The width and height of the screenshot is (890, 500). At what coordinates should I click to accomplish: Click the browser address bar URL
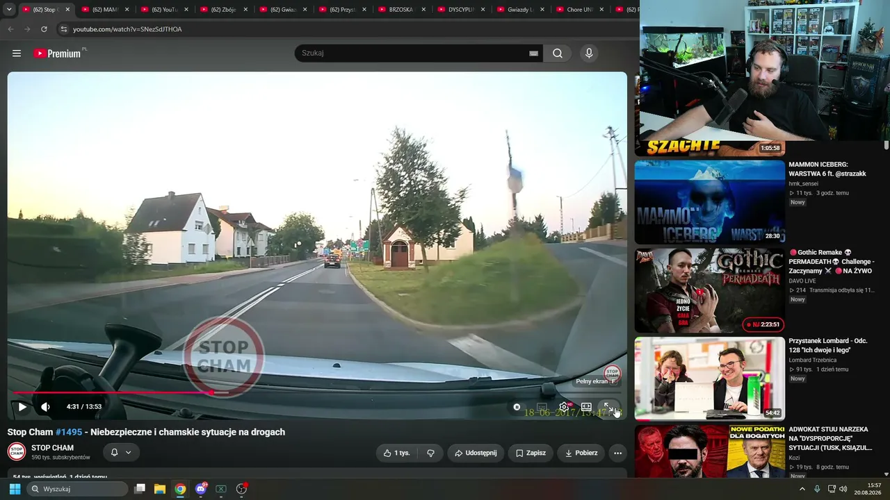(127, 29)
